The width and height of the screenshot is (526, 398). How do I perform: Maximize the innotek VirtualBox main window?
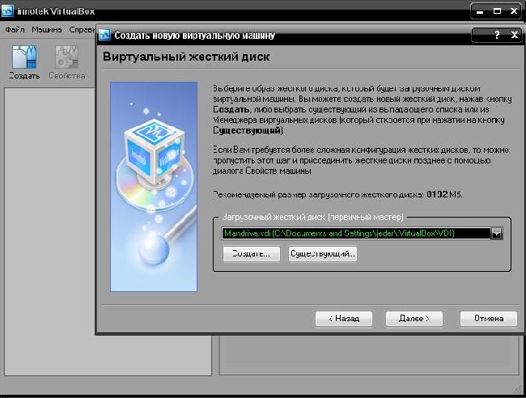(x=497, y=11)
